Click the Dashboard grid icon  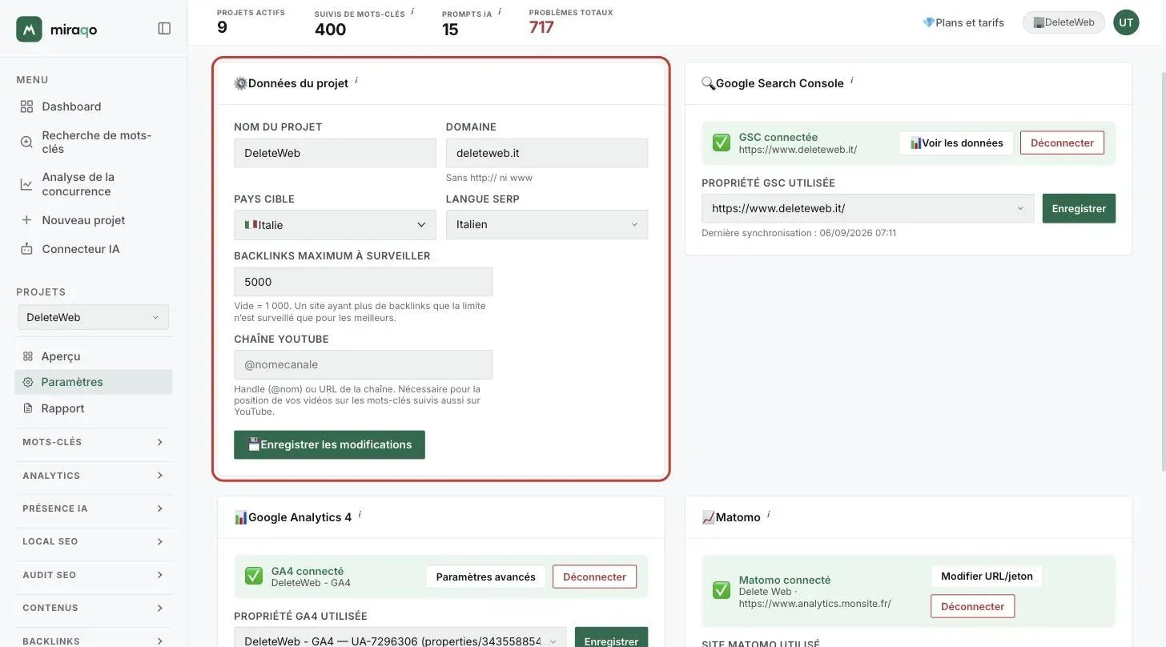pos(26,106)
